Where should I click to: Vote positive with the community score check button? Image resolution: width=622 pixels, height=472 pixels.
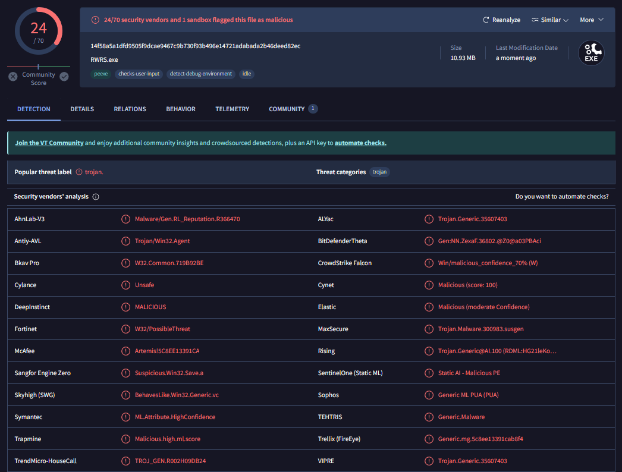64,77
